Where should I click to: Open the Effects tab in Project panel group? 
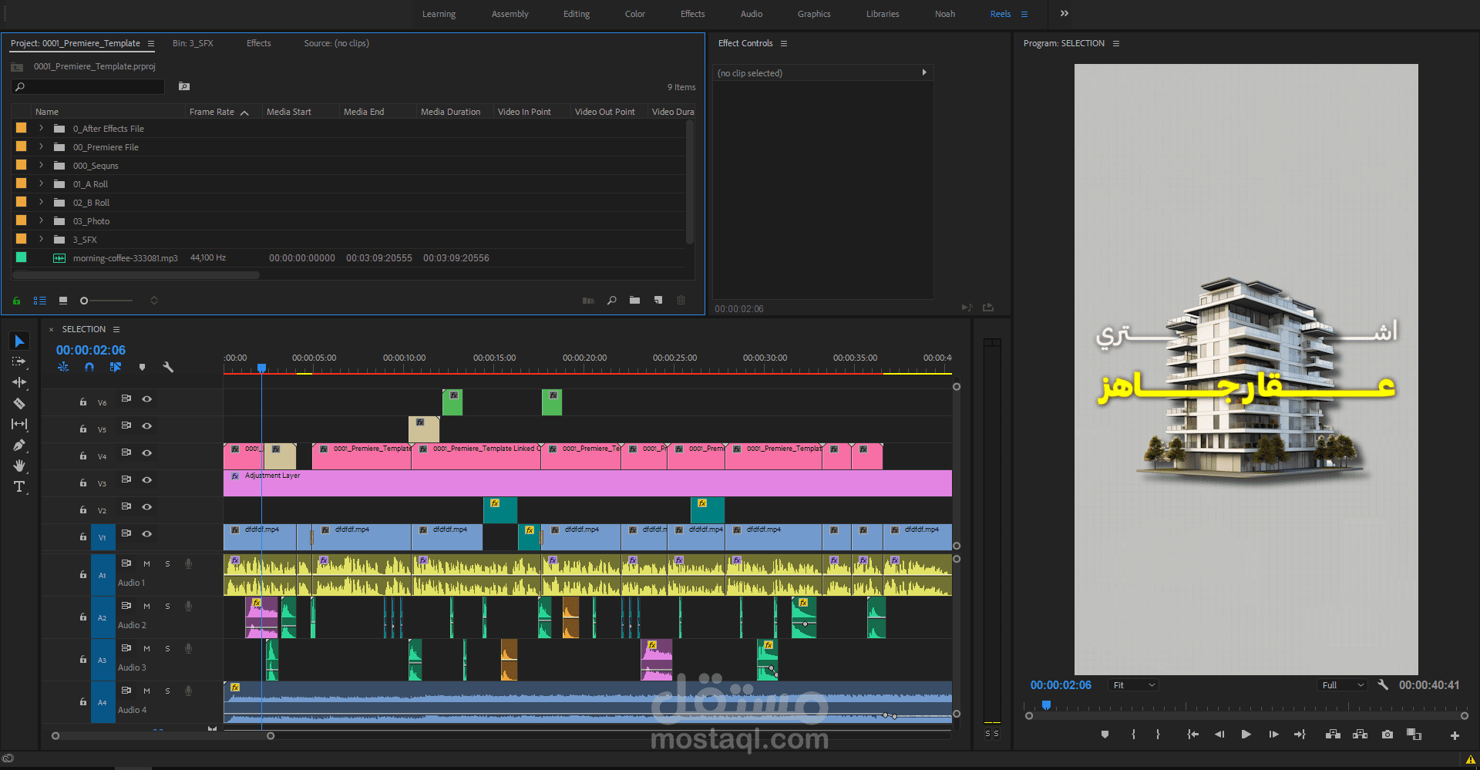(259, 43)
